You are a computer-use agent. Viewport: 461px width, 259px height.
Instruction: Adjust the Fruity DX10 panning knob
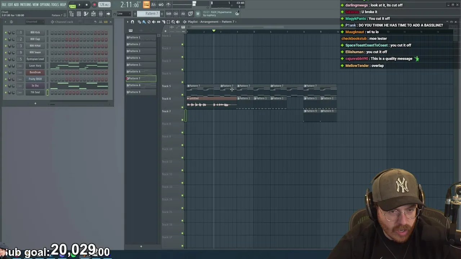click(9, 79)
